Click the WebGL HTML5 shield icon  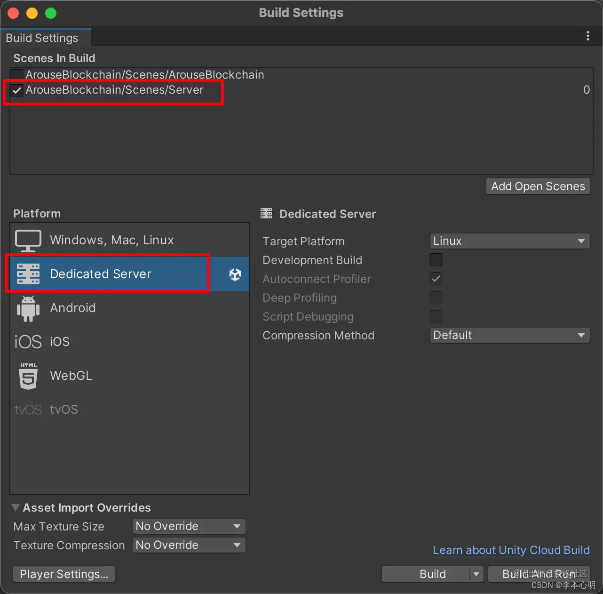(x=28, y=376)
